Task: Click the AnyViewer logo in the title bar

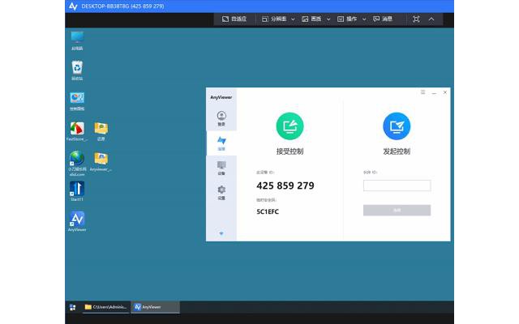Action: pyautogui.click(x=73, y=6)
